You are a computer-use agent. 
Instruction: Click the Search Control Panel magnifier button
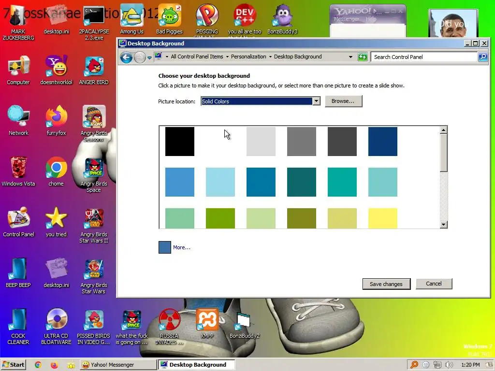(x=483, y=57)
